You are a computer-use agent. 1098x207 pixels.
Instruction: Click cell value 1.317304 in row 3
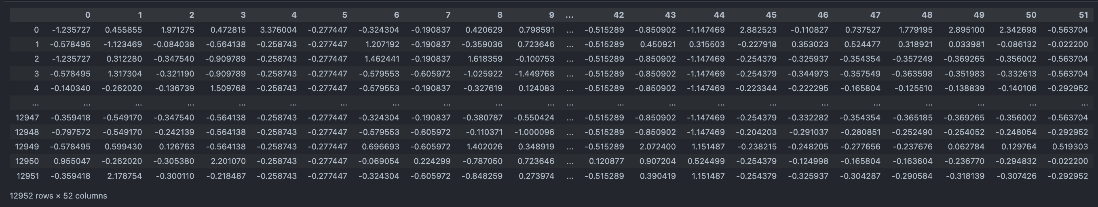click(124, 74)
